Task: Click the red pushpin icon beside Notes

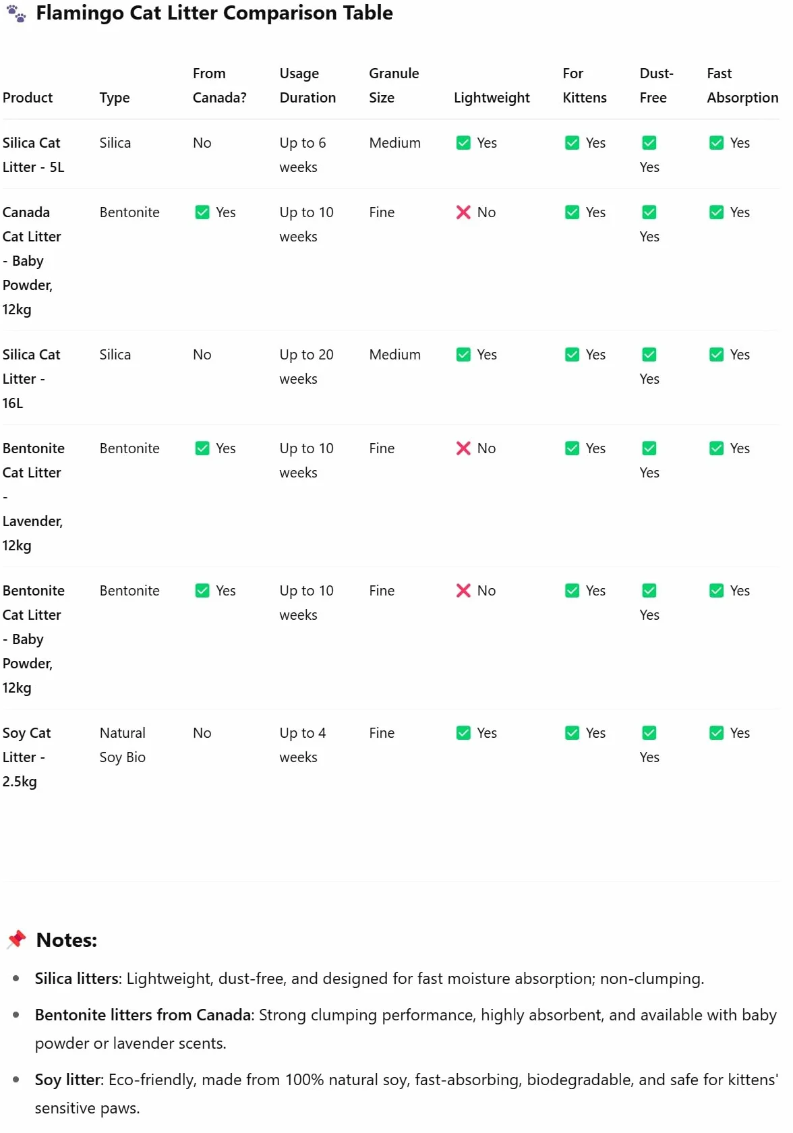Action: point(17,939)
